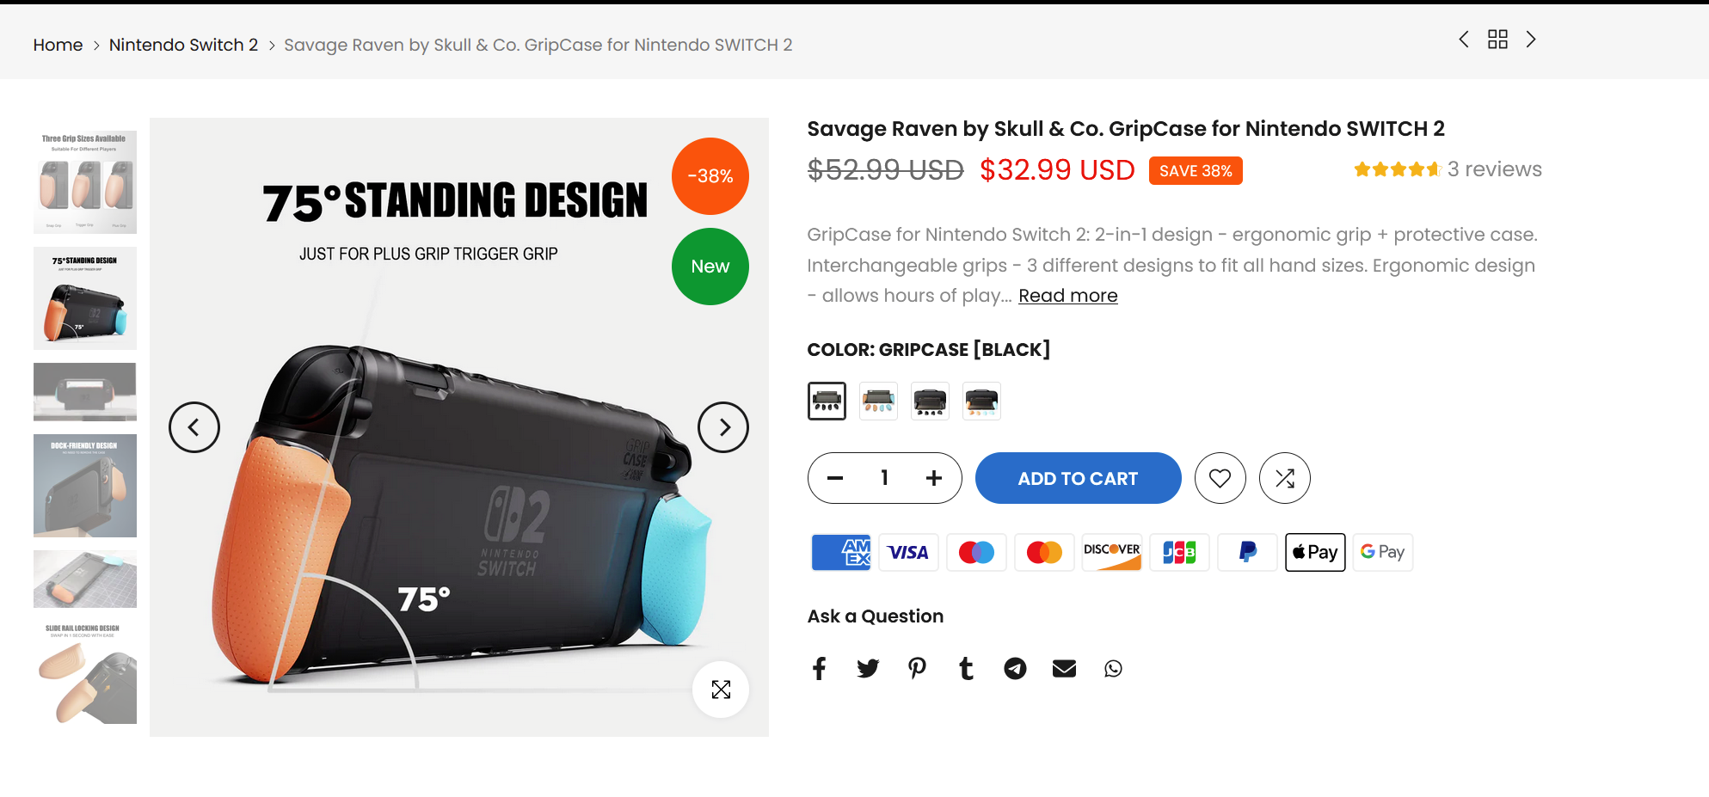
Task: Go to previous product arrow
Action: pyautogui.click(x=1464, y=40)
